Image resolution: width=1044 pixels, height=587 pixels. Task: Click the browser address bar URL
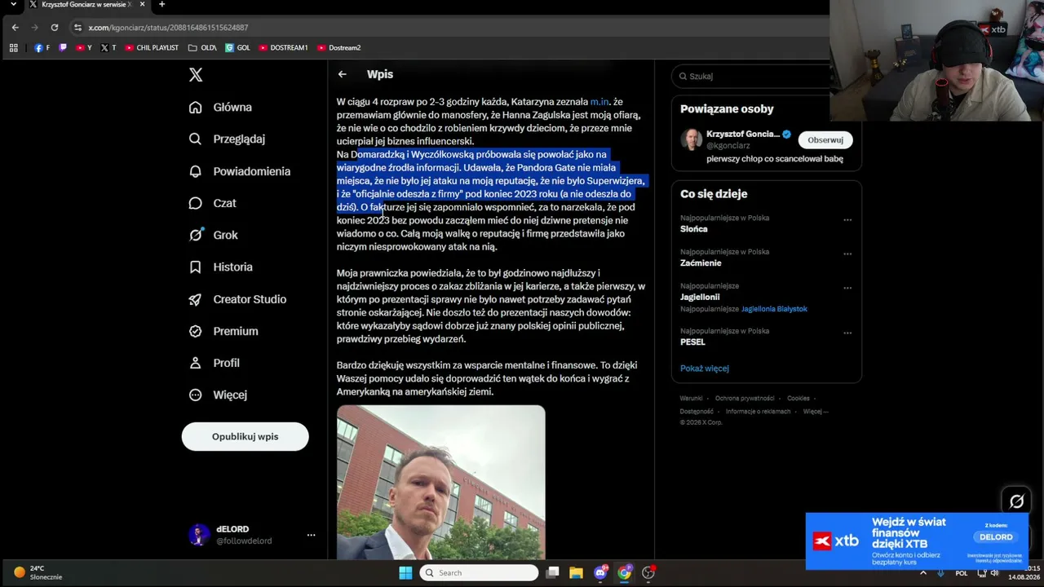coord(168,28)
